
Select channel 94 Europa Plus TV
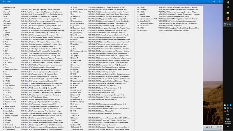(x=76, y=99)
